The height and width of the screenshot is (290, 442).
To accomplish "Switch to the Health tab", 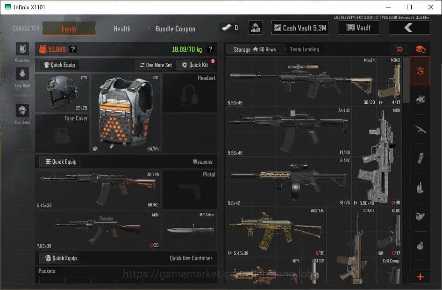I will 122,28.
